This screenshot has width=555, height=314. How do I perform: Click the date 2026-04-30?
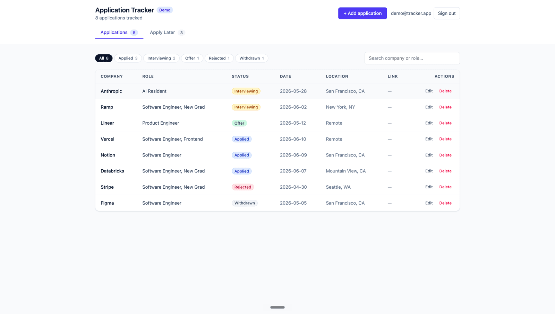point(293,187)
